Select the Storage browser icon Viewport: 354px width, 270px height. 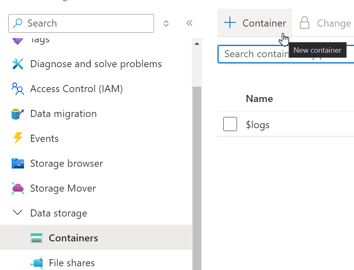pyautogui.click(x=17, y=163)
